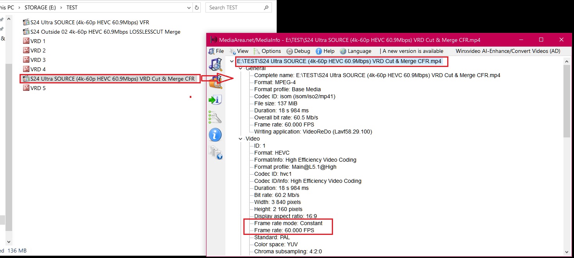This screenshot has width=574, height=258.
Task: Open the Explorer address bar history dropdown
Action: (189, 7)
